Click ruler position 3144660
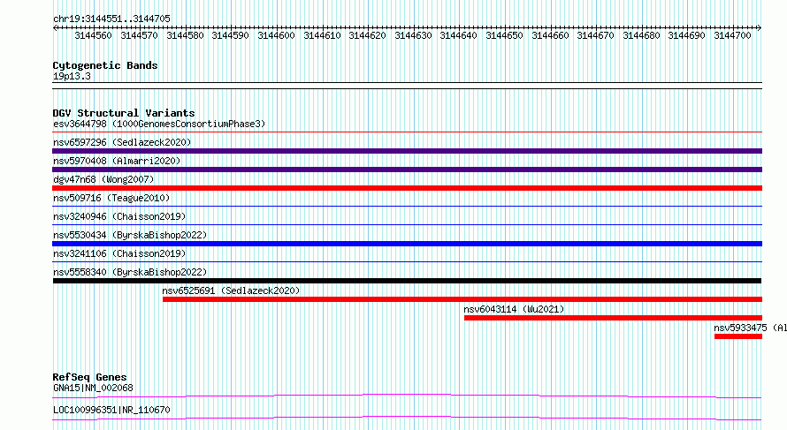The width and height of the screenshot is (787, 430). tap(550, 35)
